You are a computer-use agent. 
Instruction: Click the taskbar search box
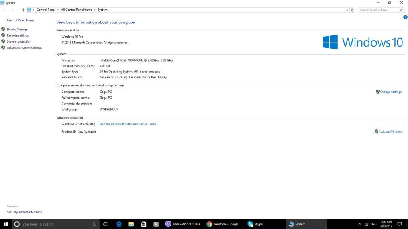tap(55, 224)
